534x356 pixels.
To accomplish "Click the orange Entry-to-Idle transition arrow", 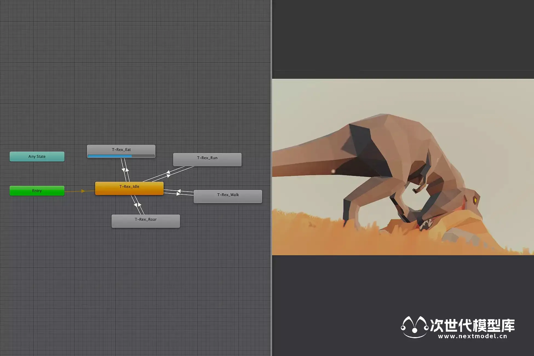I will (x=83, y=191).
